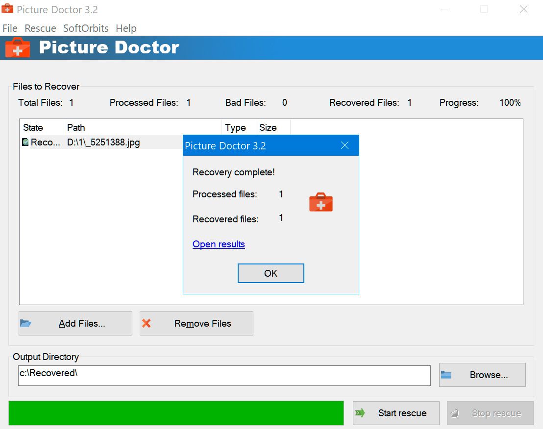Open the SoftOrbits menu

(x=86, y=28)
